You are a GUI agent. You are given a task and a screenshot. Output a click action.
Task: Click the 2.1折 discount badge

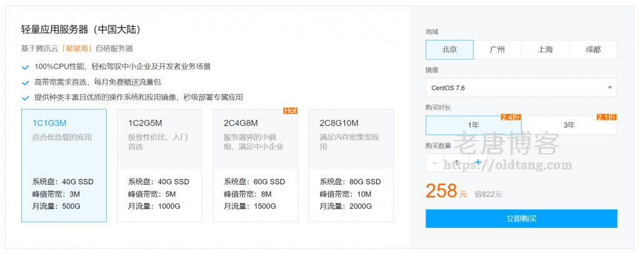click(x=607, y=117)
